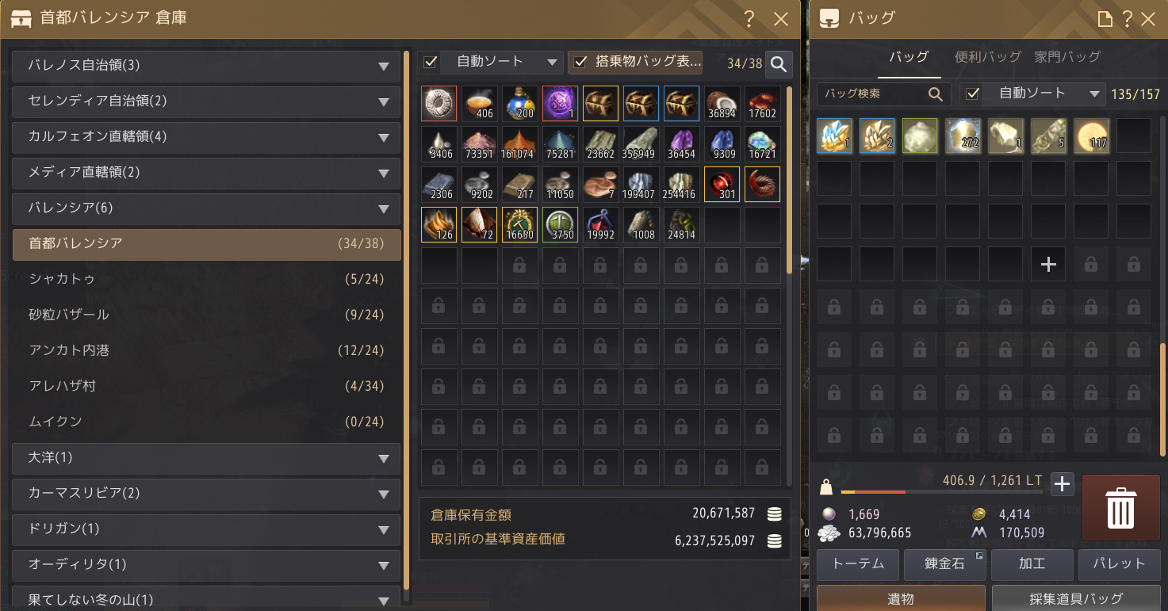Select the bag item with count 272
This screenshot has height=611, width=1168.
point(963,136)
